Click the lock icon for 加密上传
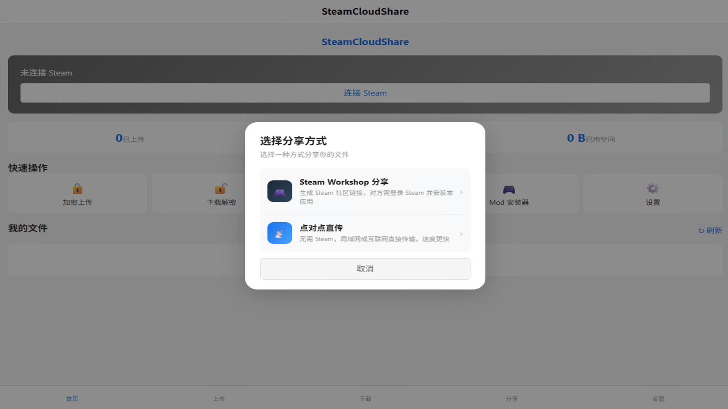The image size is (728, 409). pyautogui.click(x=77, y=189)
